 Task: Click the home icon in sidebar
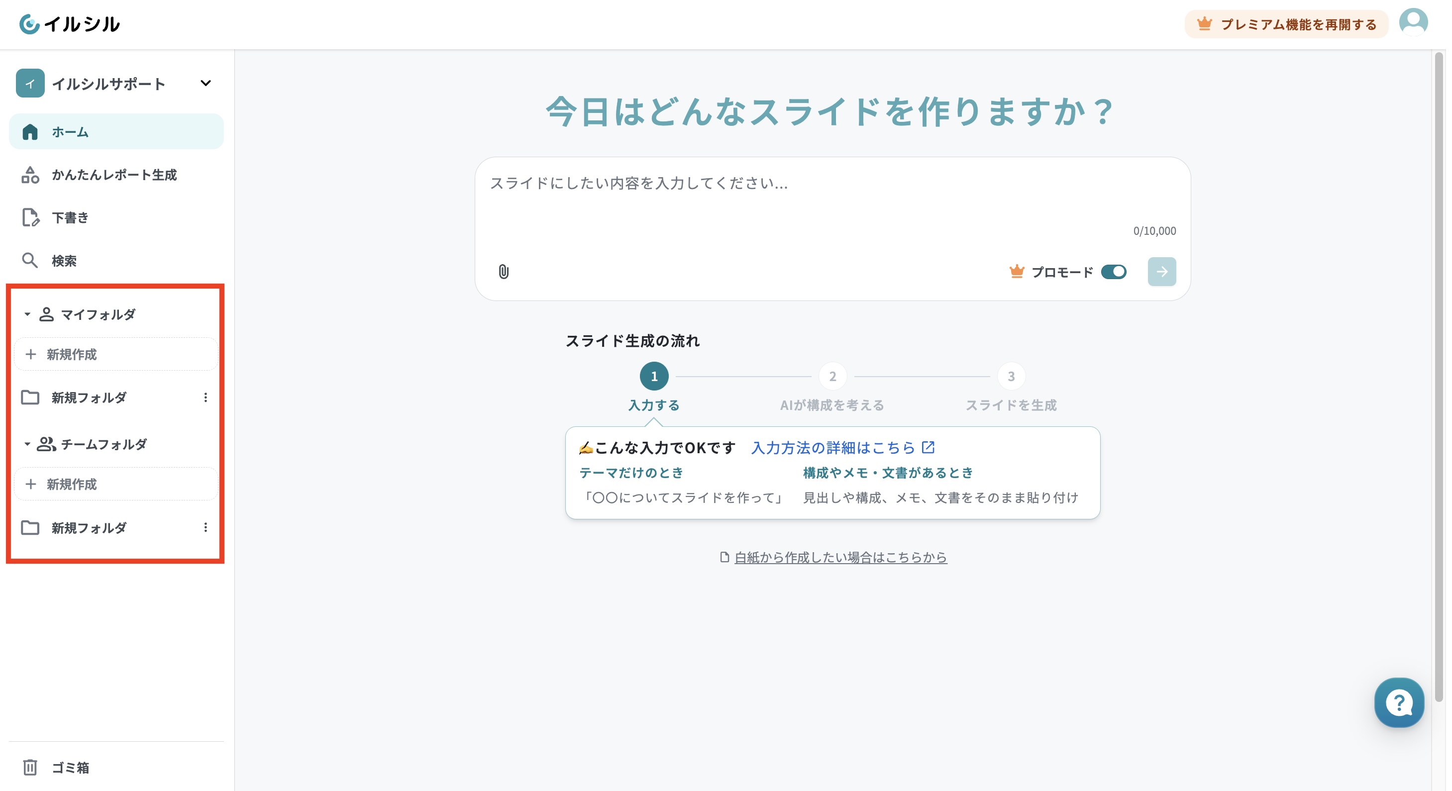coord(30,132)
